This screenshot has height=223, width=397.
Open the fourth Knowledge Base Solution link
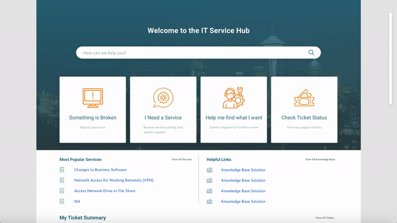[x=243, y=202]
